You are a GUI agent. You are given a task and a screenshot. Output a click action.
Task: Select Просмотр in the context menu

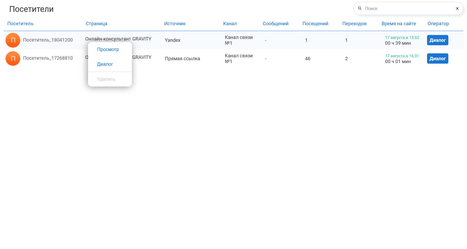pos(108,49)
